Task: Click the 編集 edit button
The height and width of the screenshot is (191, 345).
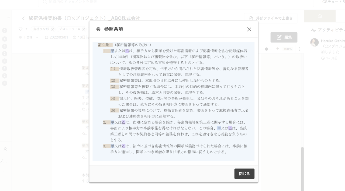Action: pyautogui.click(x=284, y=37)
